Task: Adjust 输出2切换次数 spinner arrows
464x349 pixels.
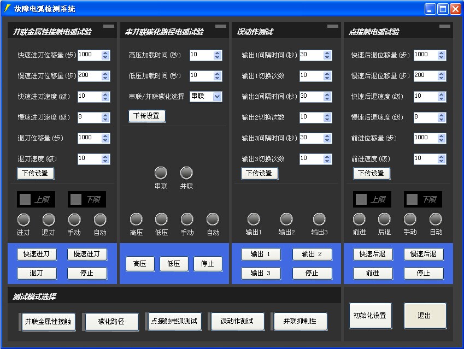Action: click(x=327, y=117)
